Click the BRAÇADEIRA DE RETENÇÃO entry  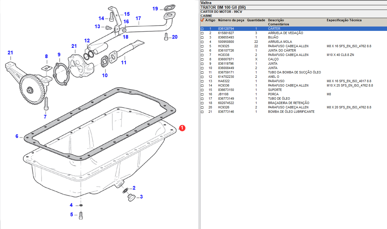[x=288, y=103]
